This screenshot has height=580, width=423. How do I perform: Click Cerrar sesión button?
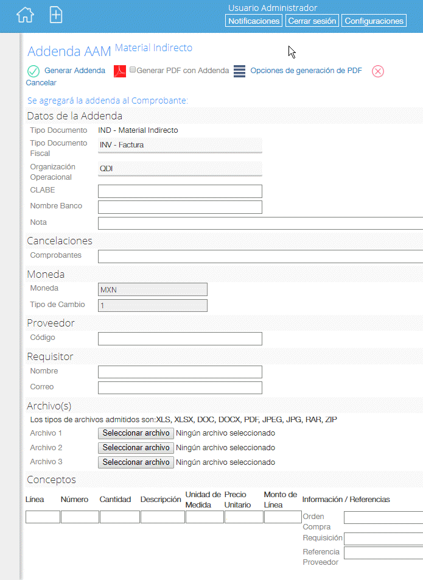[x=312, y=21]
